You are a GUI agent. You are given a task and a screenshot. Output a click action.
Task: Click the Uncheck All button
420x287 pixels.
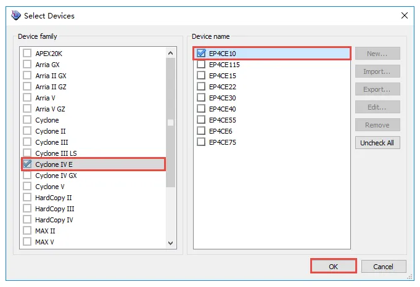(377, 143)
